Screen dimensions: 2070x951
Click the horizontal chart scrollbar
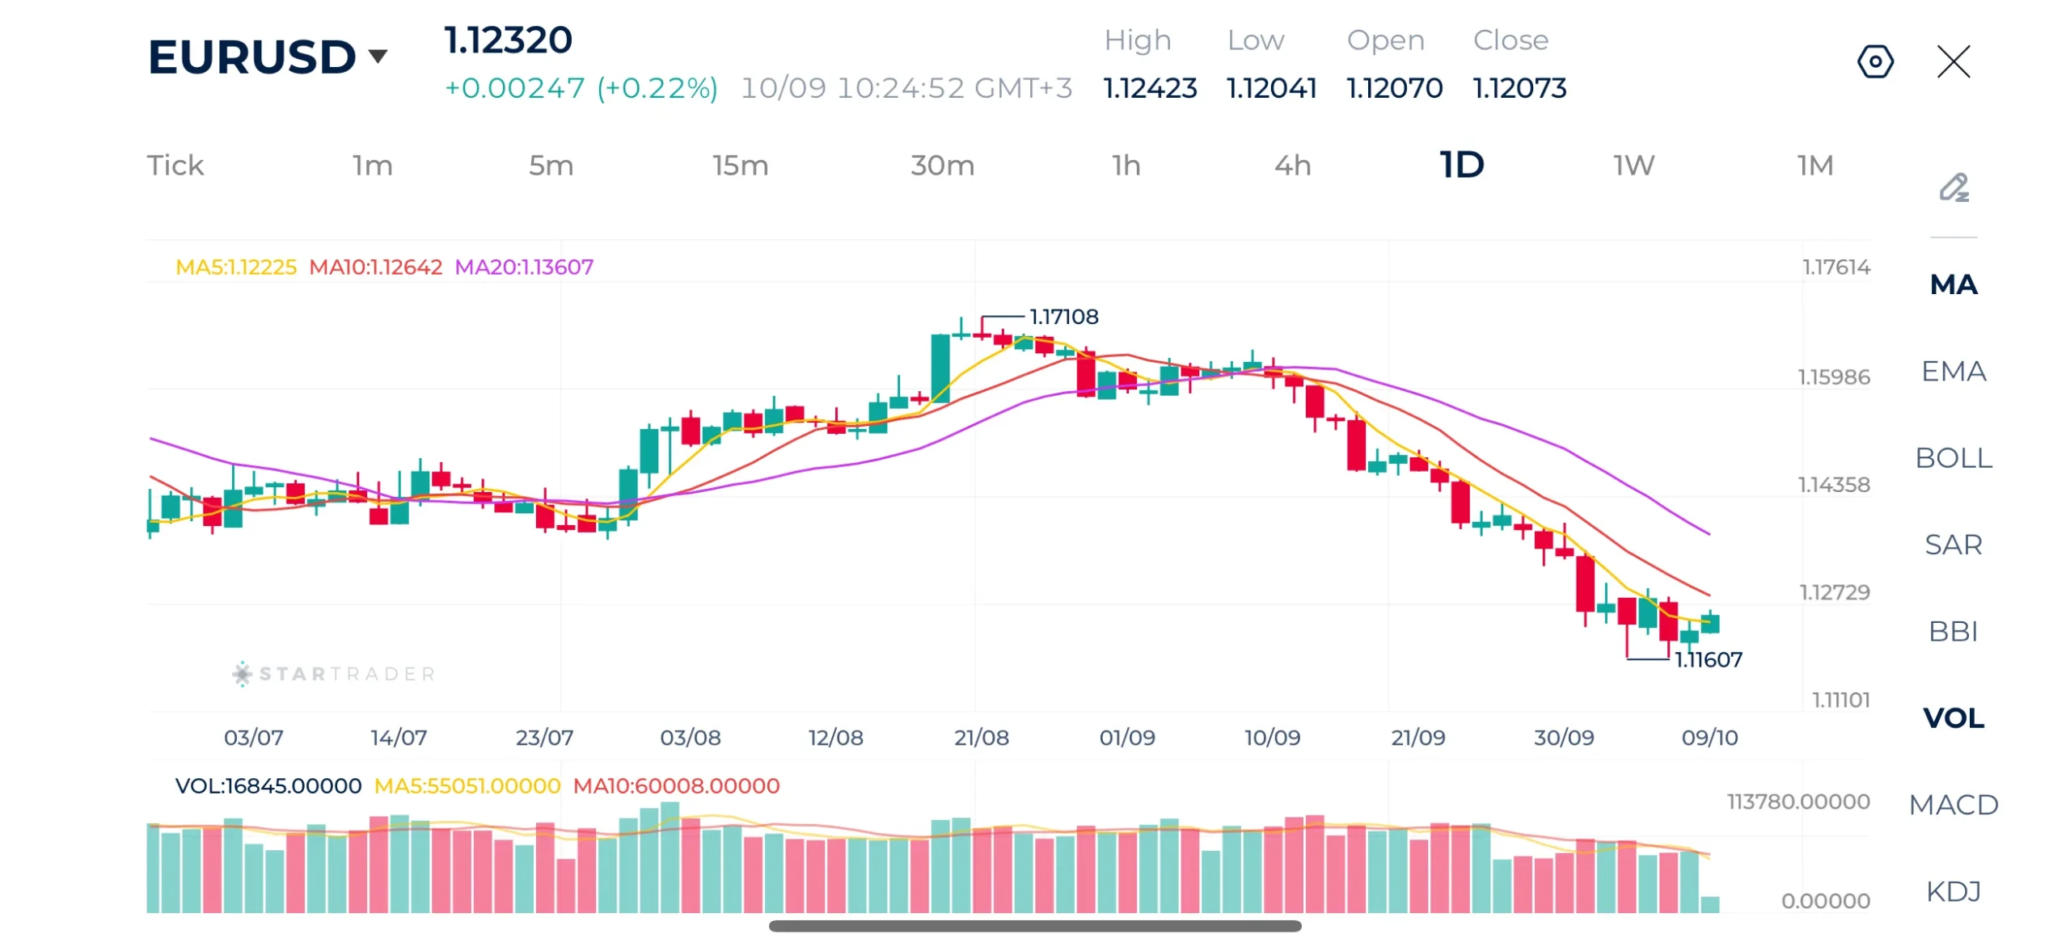tap(1034, 926)
